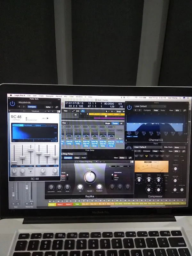Open the mixer View dropdown

click(65, 123)
